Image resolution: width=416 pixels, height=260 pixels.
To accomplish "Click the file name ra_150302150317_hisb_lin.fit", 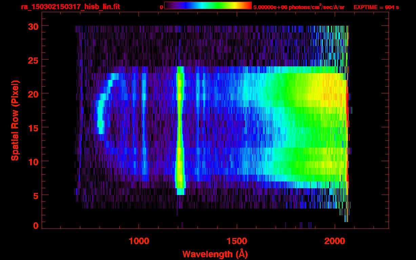I will [x=70, y=7].
